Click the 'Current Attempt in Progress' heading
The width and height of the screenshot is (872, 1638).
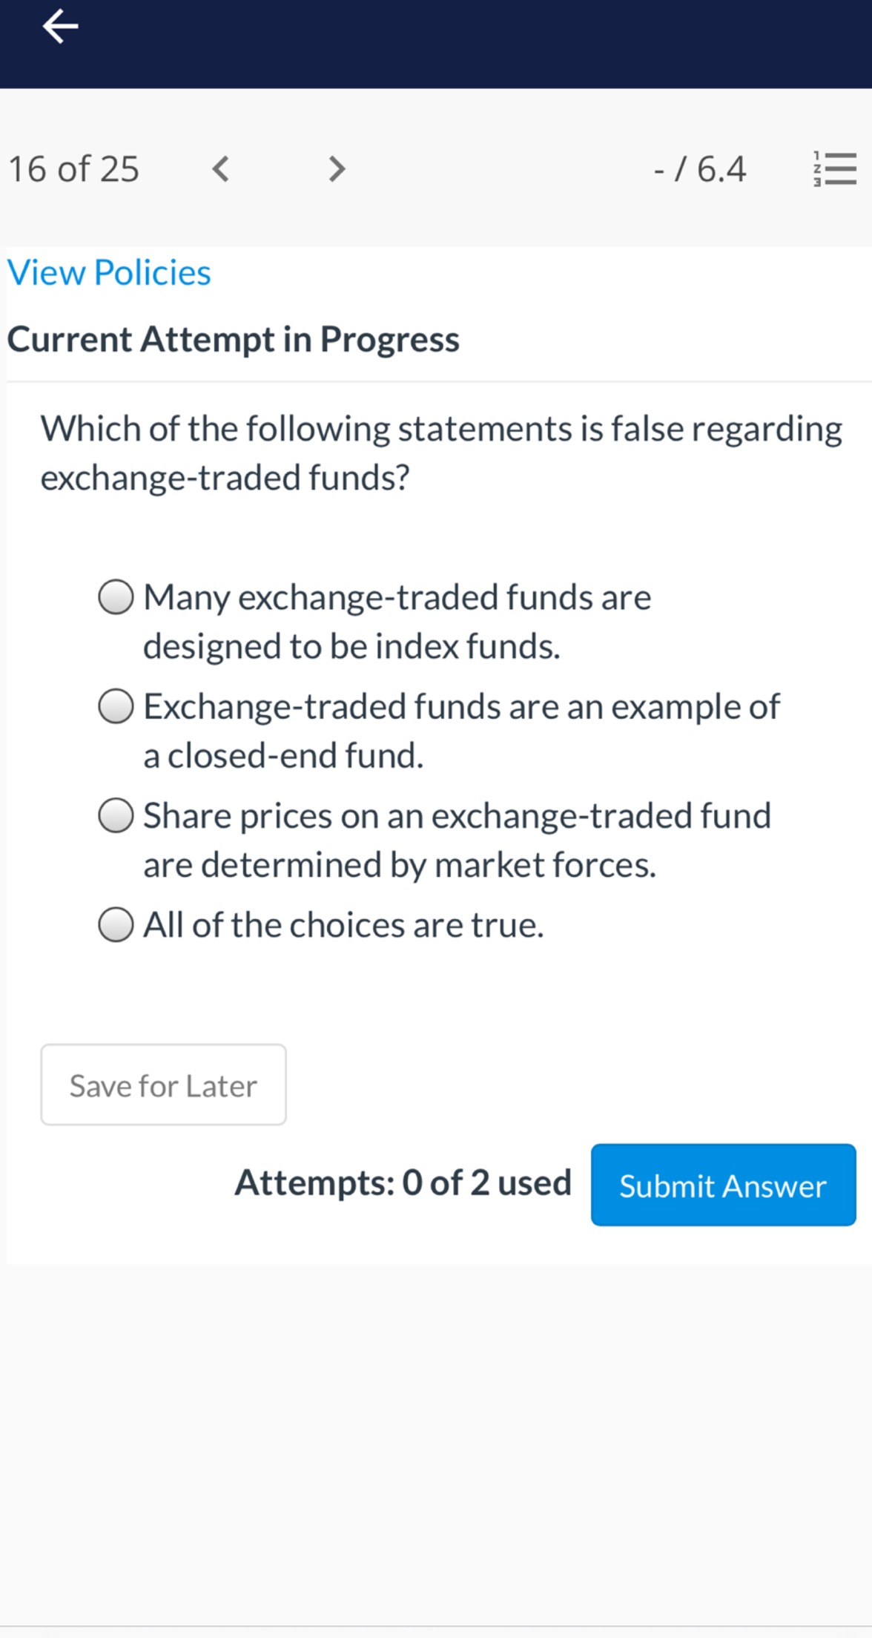pyautogui.click(x=234, y=340)
